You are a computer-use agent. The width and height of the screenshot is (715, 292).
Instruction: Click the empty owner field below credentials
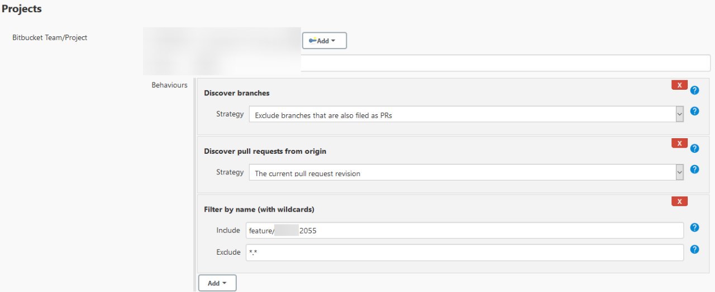pyautogui.click(x=506, y=63)
